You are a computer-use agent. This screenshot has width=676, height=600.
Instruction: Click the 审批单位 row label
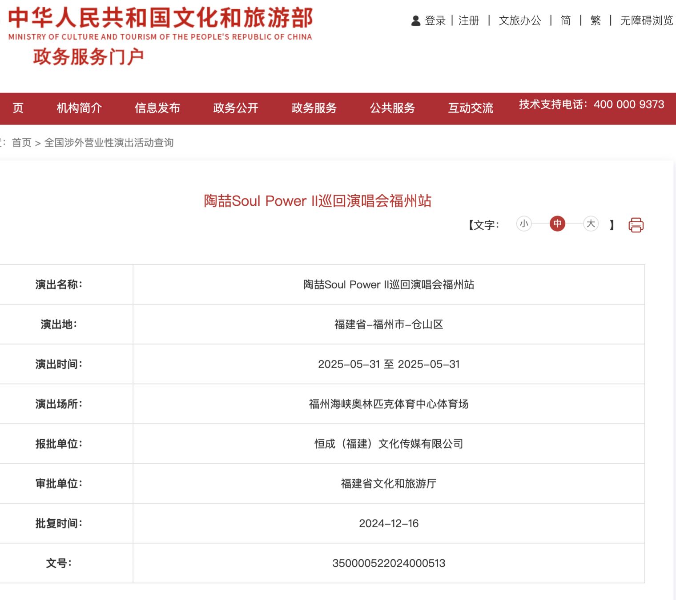coord(59,484)
